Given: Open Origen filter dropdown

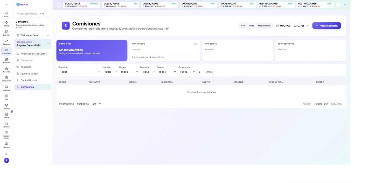Looking at the screenshot, I should pos(129,72).
